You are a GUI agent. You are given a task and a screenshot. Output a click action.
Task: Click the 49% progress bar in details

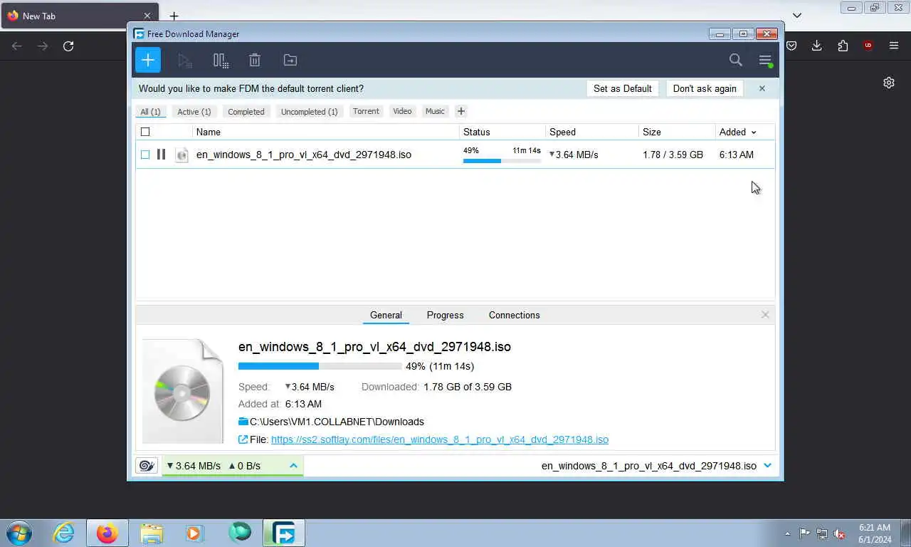coord(320,366)
